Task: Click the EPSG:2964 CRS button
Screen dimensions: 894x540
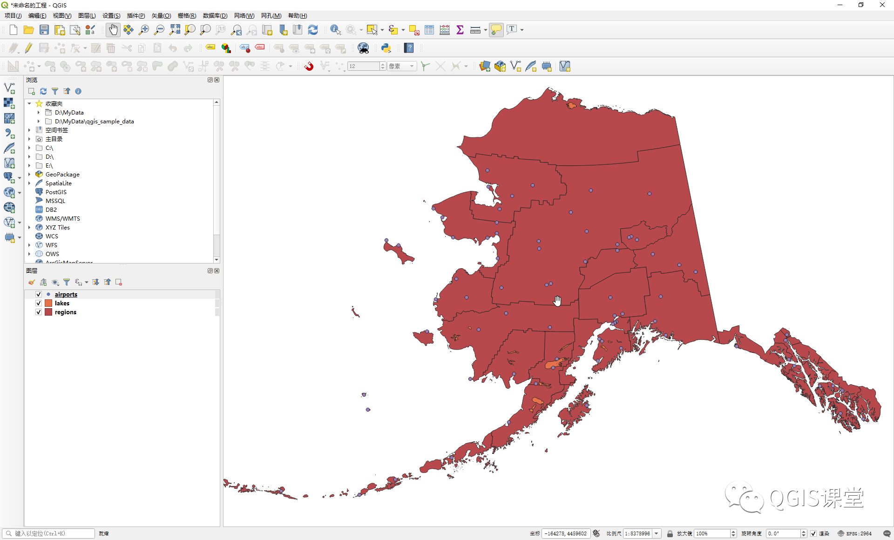Action: click(x=855, y=533)
